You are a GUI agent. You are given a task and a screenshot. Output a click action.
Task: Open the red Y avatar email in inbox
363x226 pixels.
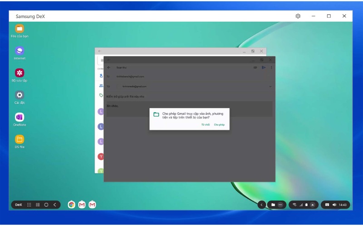[101, 156]
